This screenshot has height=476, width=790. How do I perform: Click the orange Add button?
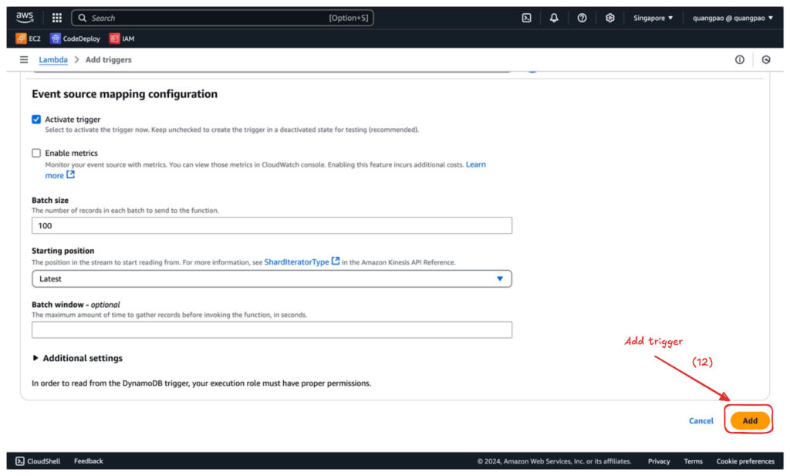[x=750, y=420]
